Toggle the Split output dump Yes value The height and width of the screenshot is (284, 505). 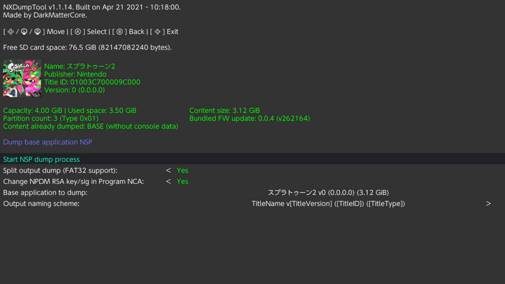coord(182,170)
